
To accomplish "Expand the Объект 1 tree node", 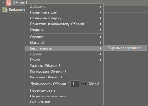I will [x=3, y=3].
